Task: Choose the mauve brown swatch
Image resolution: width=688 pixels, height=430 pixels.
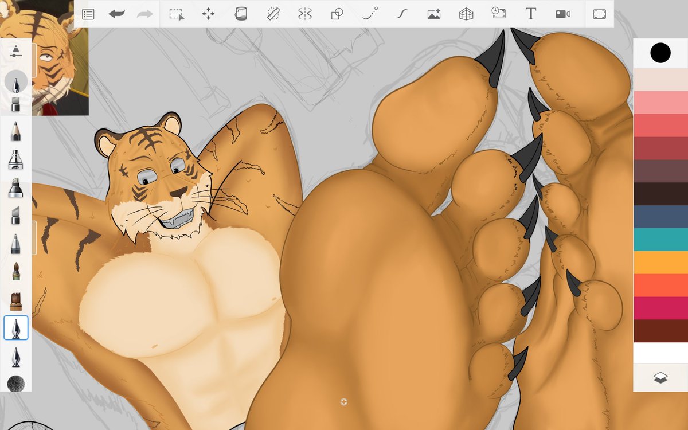Action: (660, 171)
